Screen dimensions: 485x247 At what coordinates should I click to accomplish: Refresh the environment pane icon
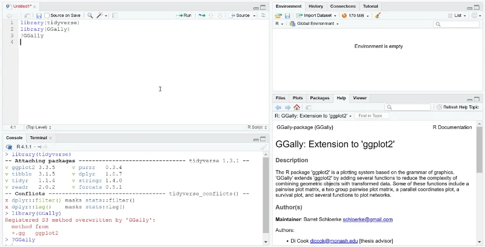pos(475,16)
